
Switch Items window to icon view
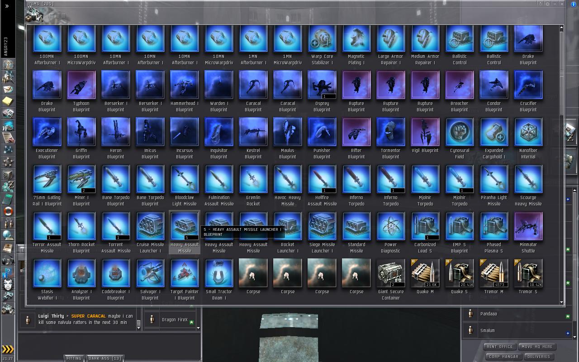(x=52, y=16)
